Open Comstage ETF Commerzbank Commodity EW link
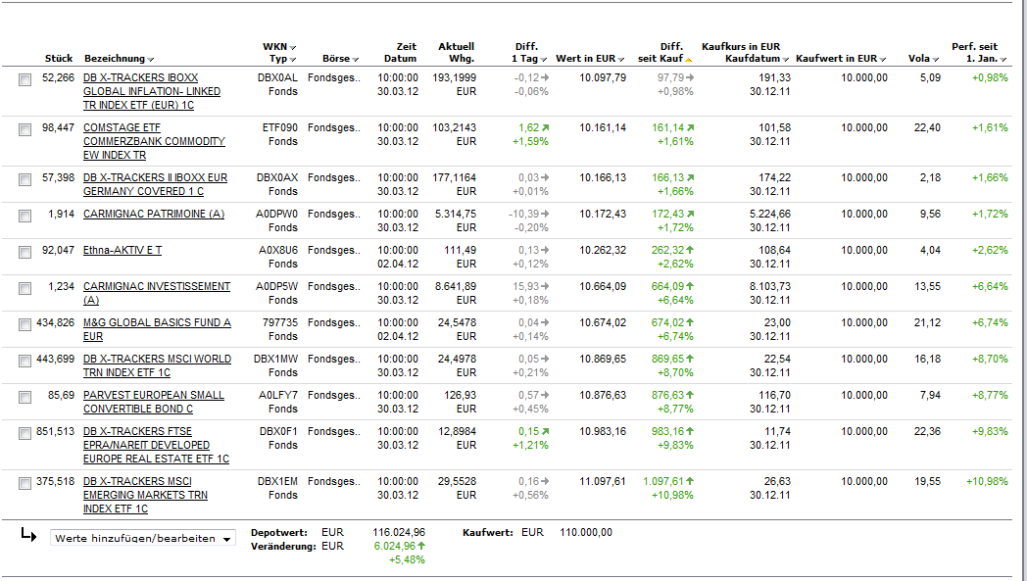 coord(154,141)
